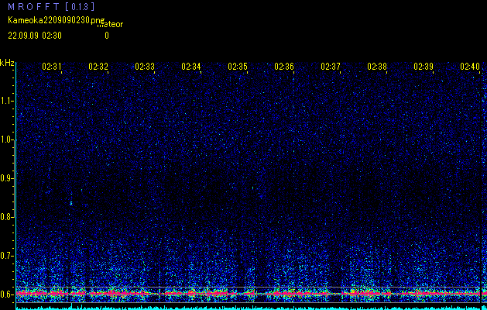This screenshot has width=487, height=310.
Task: Select the meteor label
Action: pos(110,24)
